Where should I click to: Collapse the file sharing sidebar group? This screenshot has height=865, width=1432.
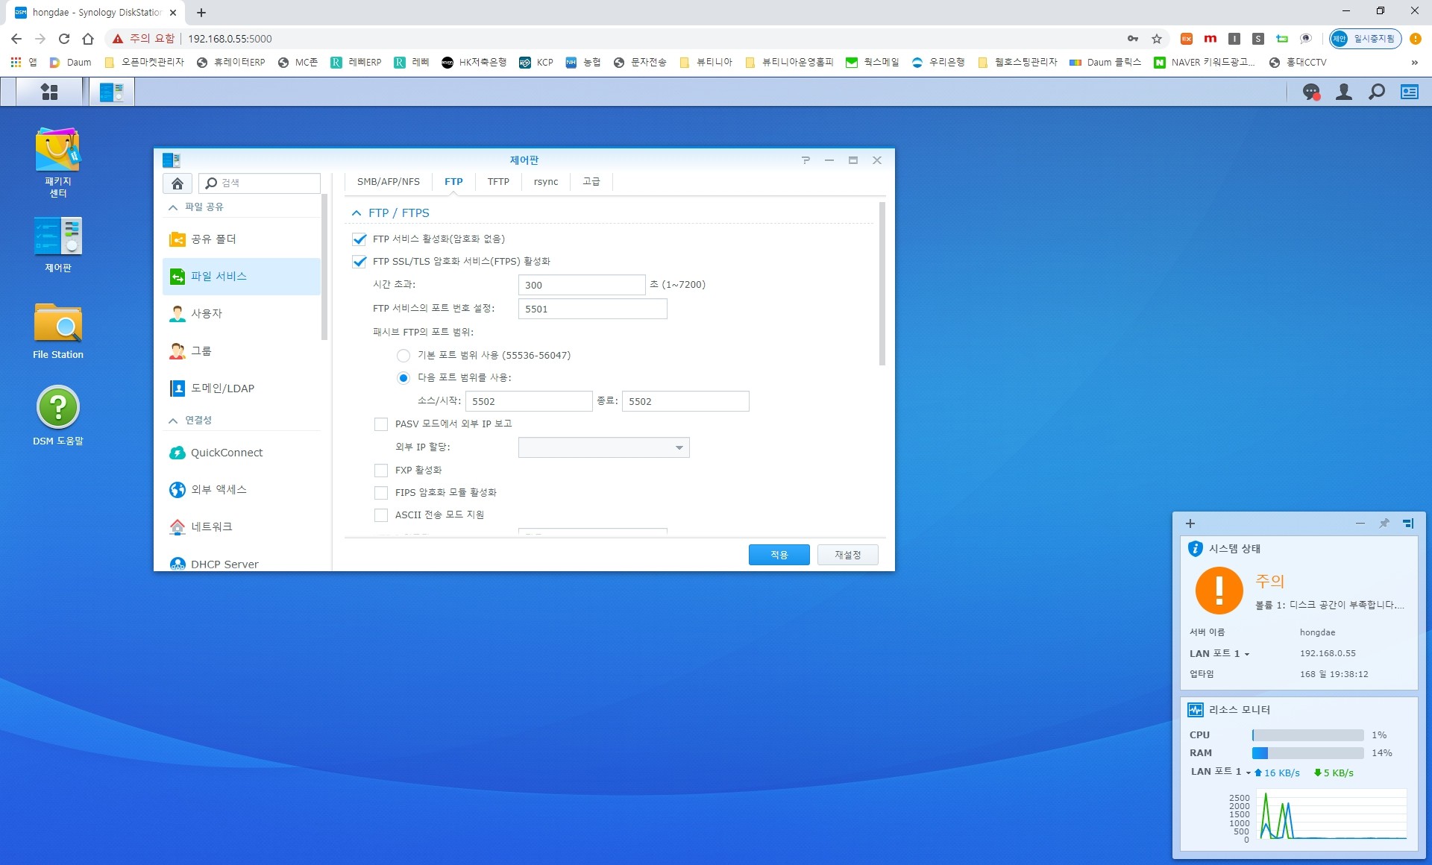click(173, 207)
